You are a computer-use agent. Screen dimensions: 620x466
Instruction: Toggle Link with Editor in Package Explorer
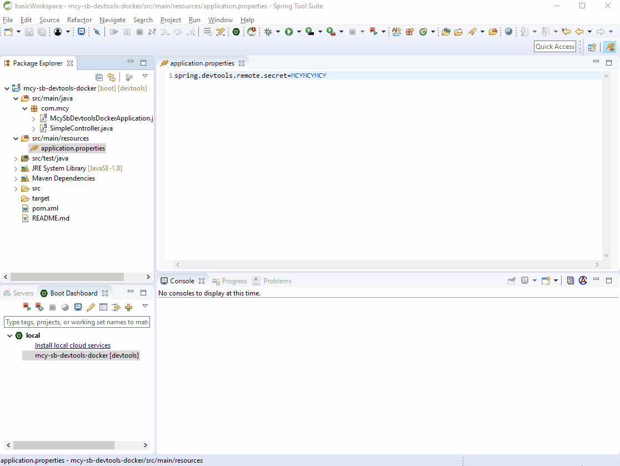[x=112, y=77]
